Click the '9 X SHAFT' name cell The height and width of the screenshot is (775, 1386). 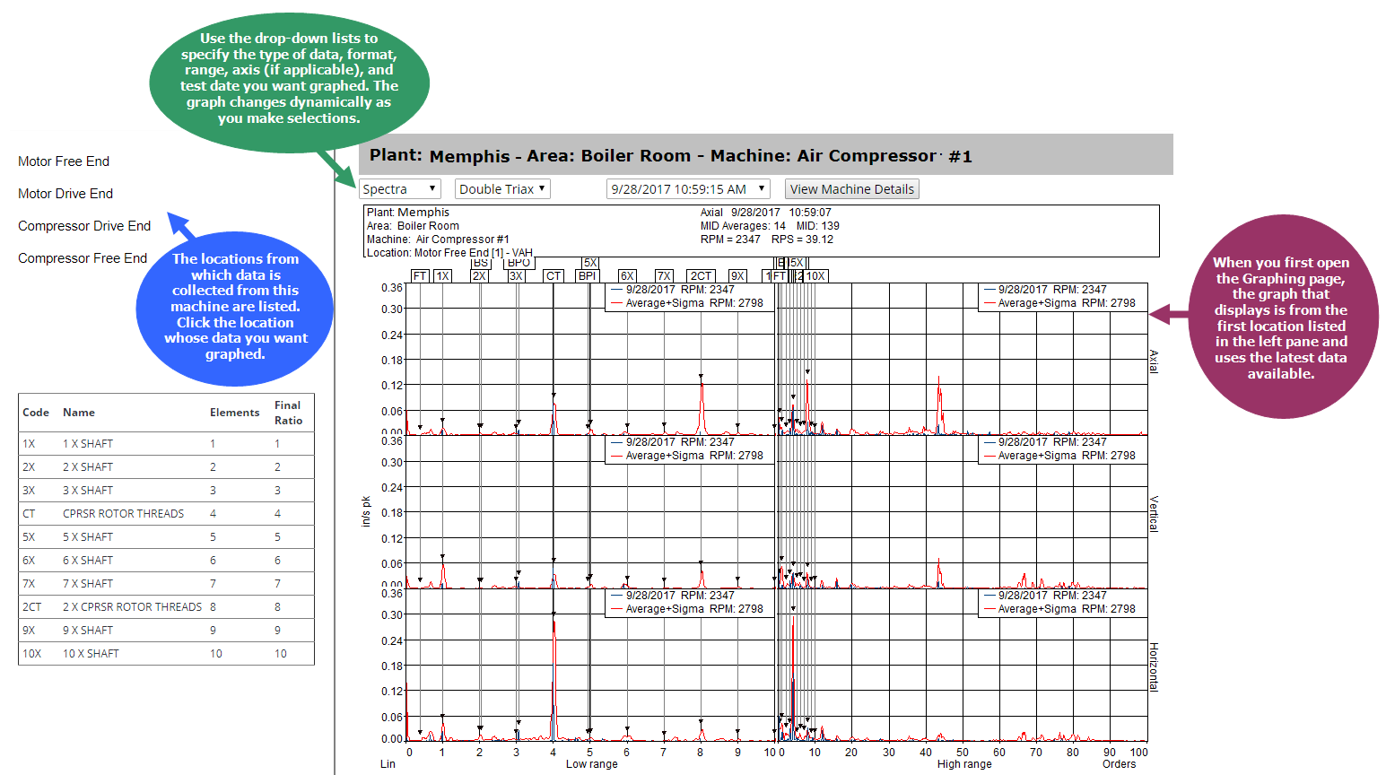point(88,631)
